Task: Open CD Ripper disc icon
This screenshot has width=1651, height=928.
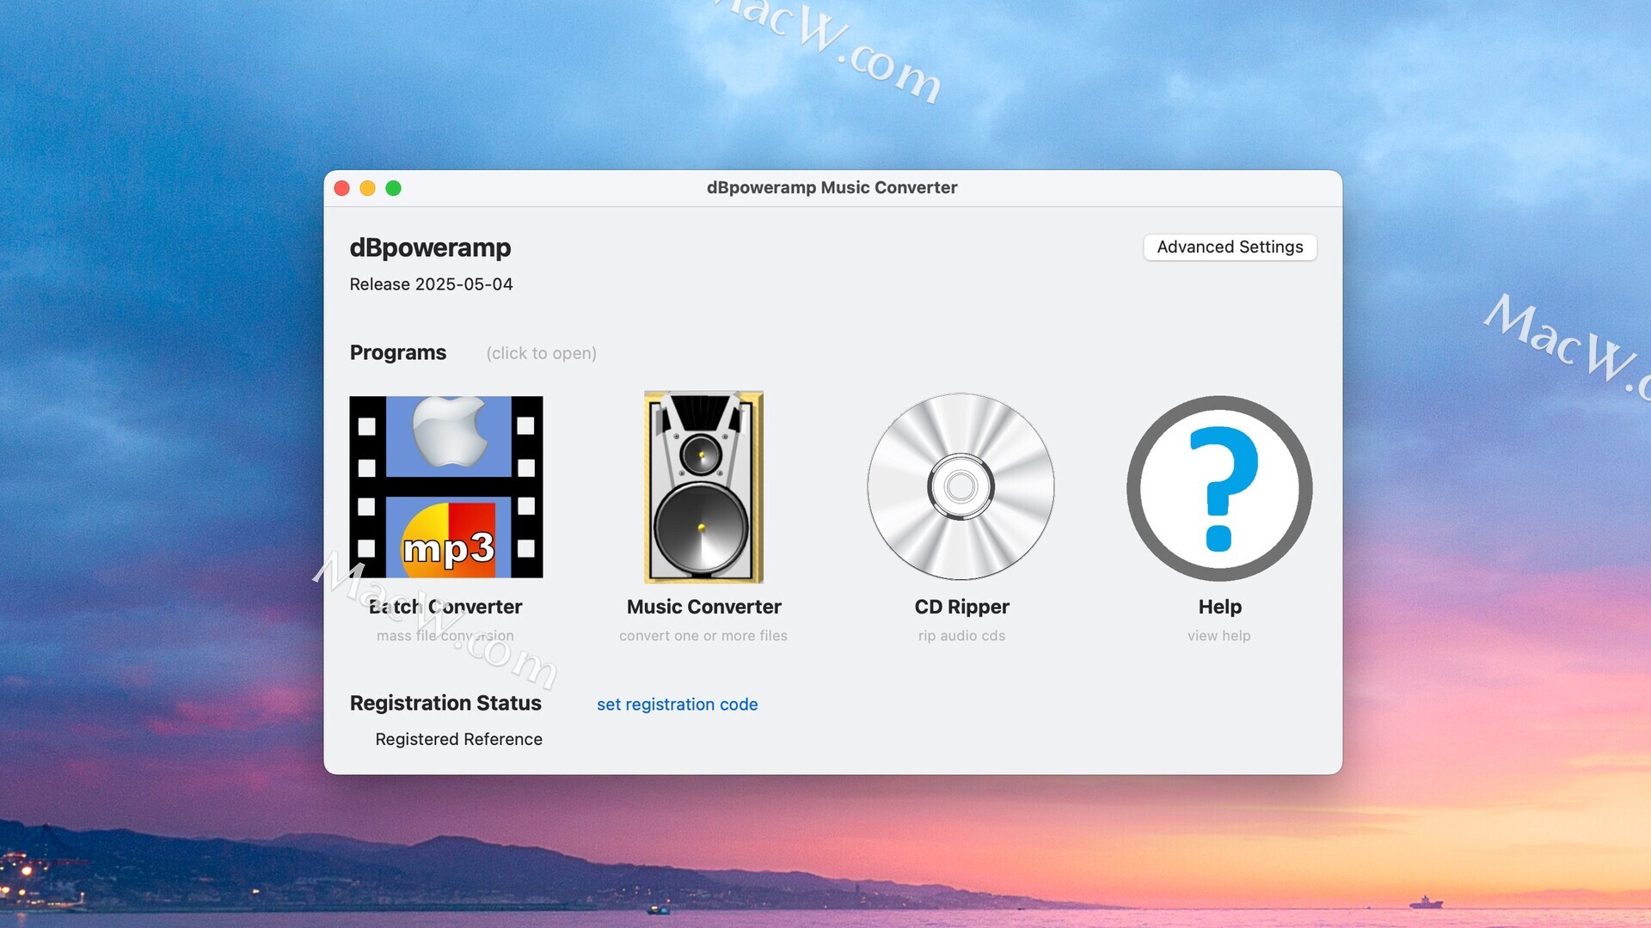Action: click(961, 486)
